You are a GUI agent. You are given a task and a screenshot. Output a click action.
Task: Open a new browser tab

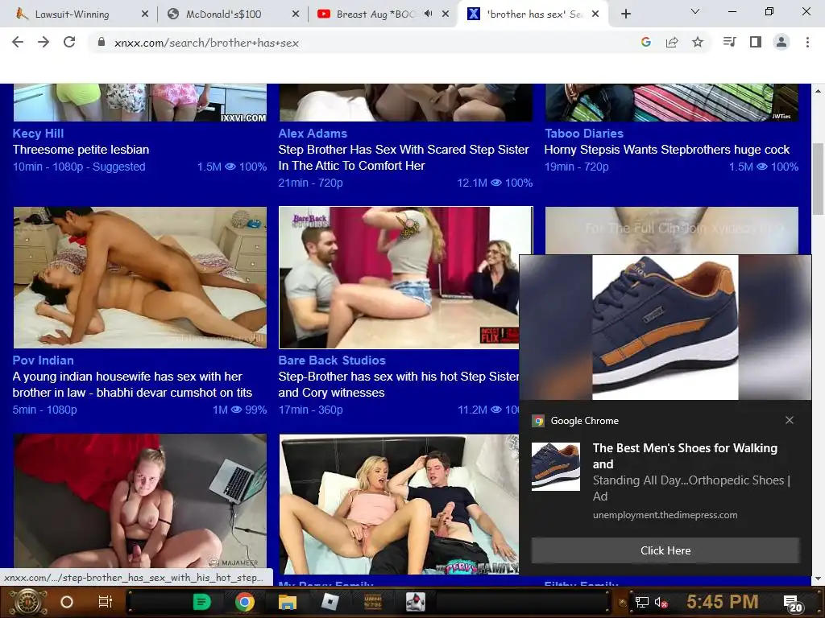tap(625, 14)
